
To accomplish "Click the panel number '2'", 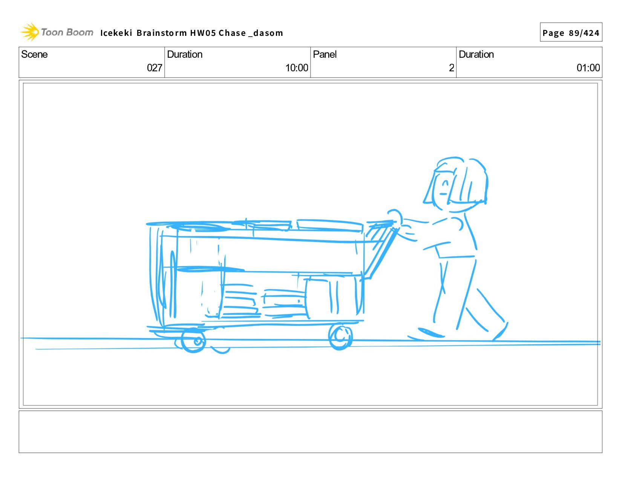I will pyautogui.click(x=451, y=68).
